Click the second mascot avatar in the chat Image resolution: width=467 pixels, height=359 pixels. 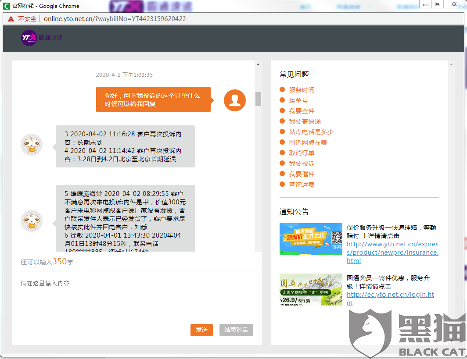(x=31, y=221)
